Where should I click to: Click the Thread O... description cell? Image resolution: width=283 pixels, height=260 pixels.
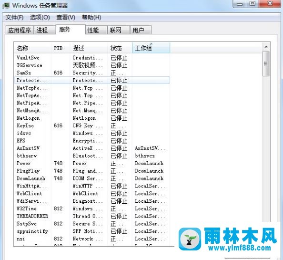[88, 216]
